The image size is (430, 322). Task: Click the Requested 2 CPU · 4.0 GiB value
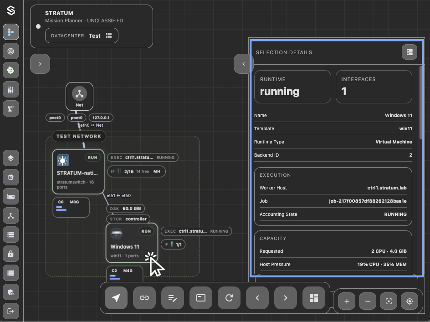pyautogui.click(x=389, y=251)
